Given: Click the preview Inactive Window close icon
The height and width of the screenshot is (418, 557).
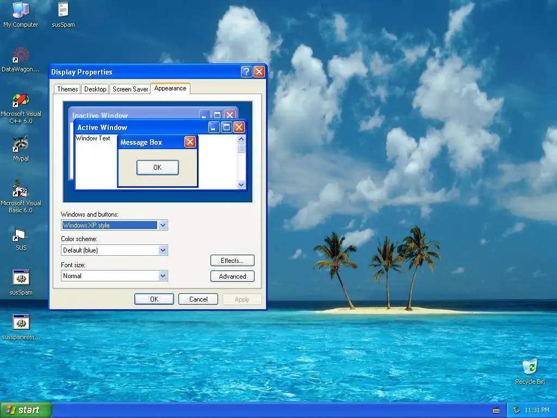Looking at the screenshot, I should click(x=230, y=114).
